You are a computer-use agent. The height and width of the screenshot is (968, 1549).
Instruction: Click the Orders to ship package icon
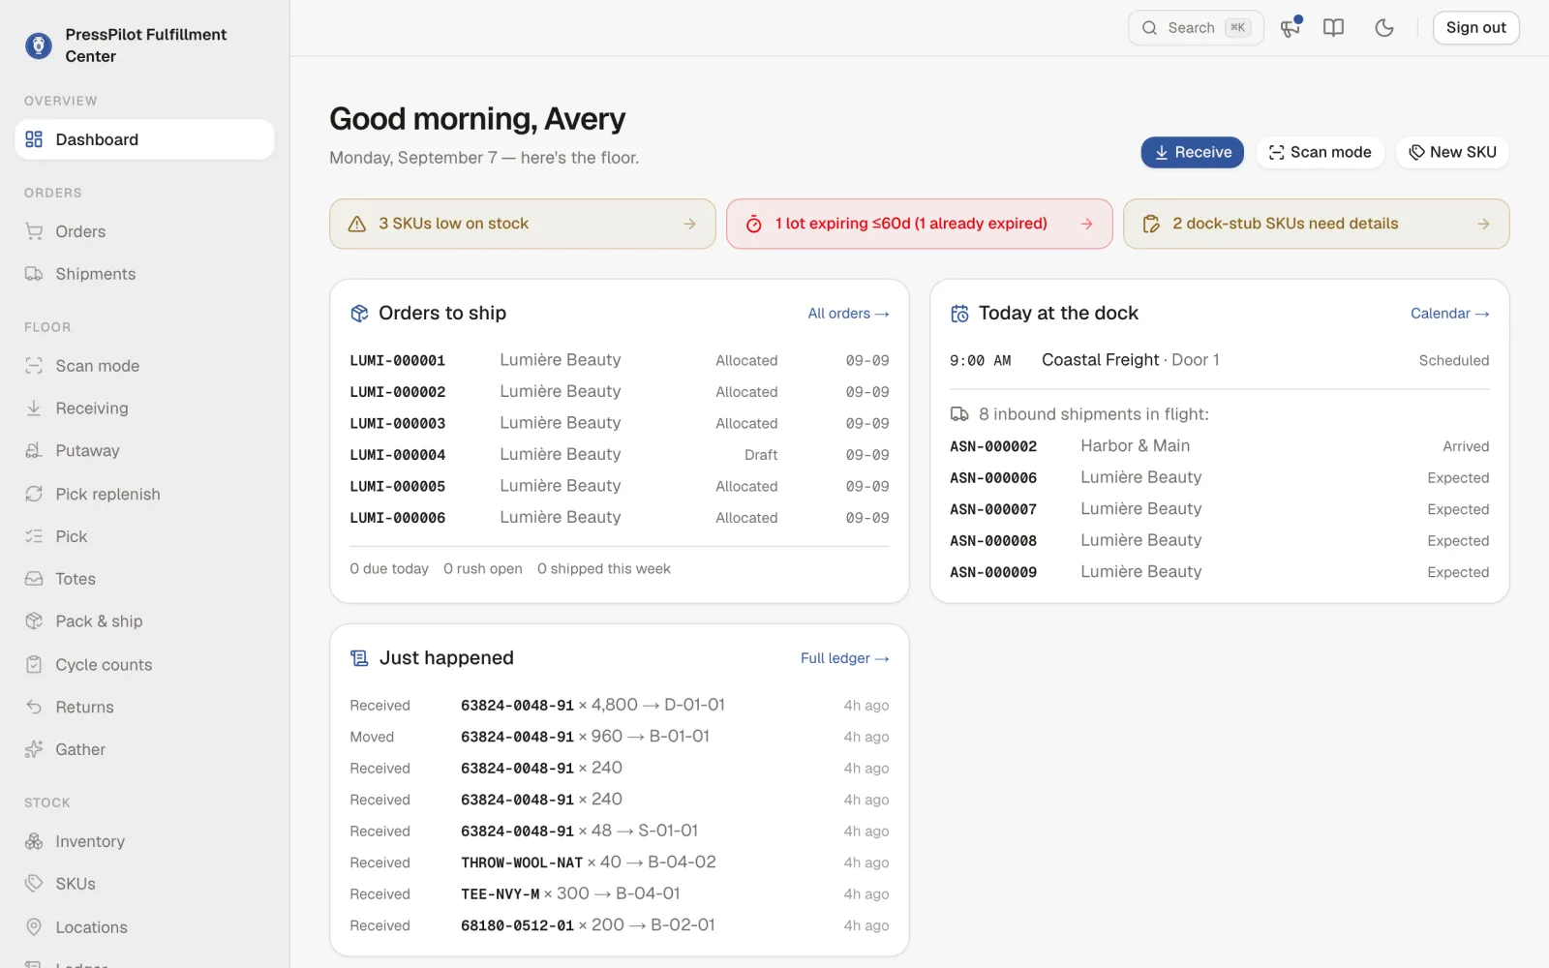(x=359, y=314)
